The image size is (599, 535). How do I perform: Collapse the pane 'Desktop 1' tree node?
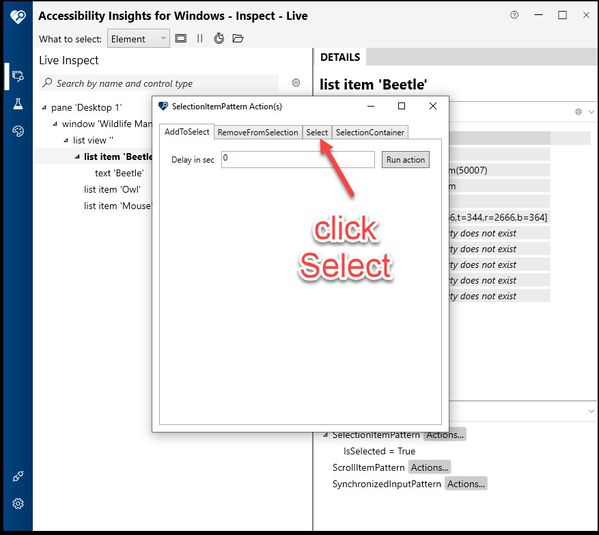click(44, 108)
